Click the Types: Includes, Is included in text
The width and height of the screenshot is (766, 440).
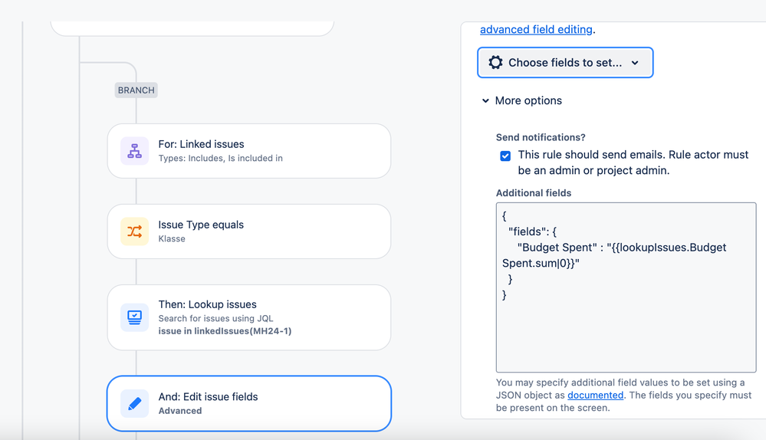220,158
